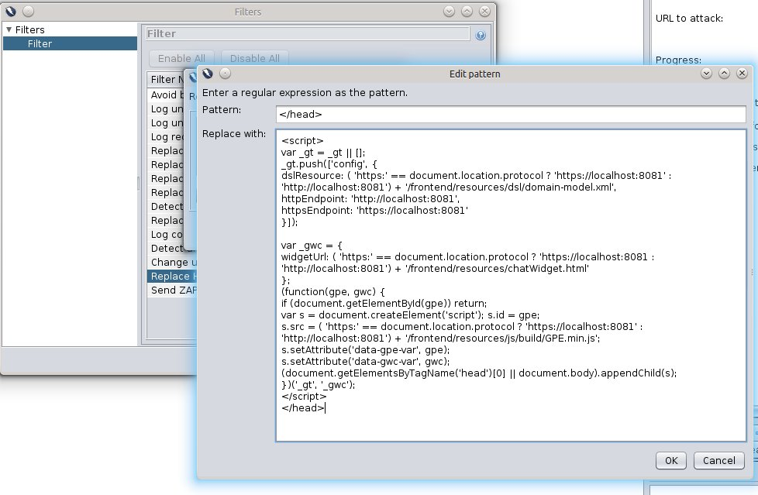Select the 'Send ZAP' filter row
758x495 pixels.
[172, 290]
